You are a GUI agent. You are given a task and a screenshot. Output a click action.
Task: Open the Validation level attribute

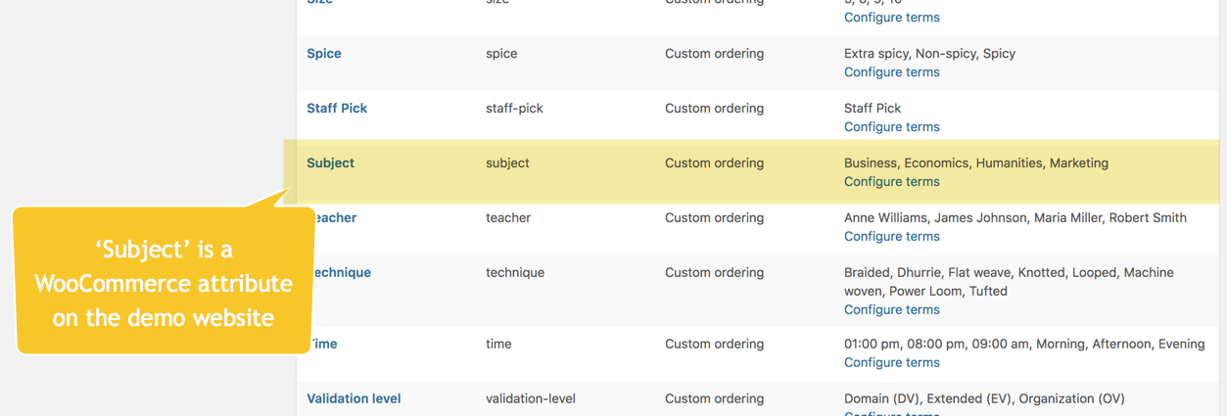[x=354, y=398]
